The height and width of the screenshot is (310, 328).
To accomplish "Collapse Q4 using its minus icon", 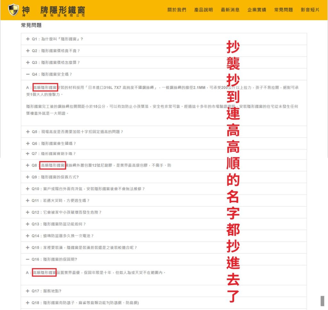I will [x=28, y=74].
